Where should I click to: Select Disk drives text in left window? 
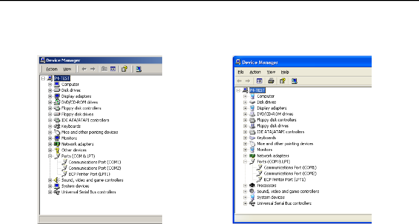coord(71,90)
